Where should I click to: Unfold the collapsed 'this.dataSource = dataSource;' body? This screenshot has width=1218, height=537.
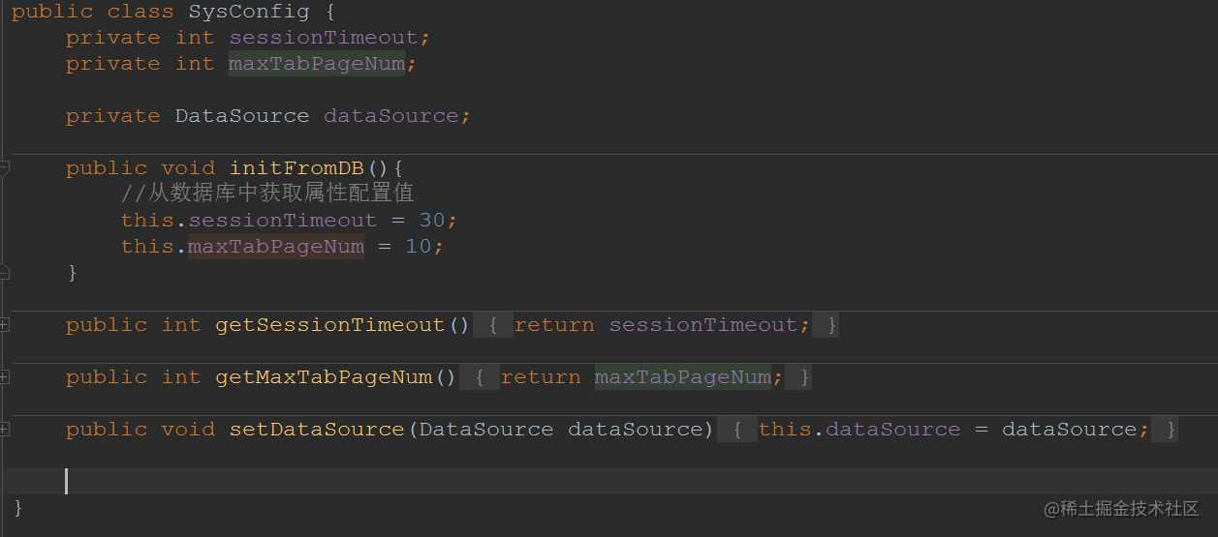tap(948, 430)
